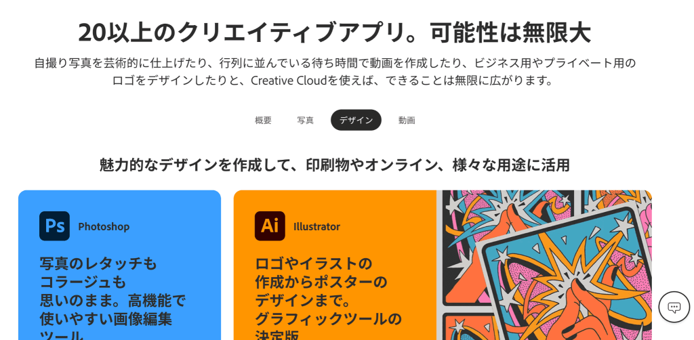
Task: Open the chat support bubble icon
Action: [x=674, y=307]
